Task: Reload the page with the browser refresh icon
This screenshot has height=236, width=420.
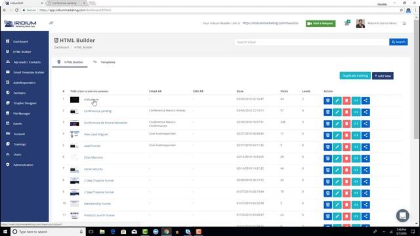Action: point(16,10)
